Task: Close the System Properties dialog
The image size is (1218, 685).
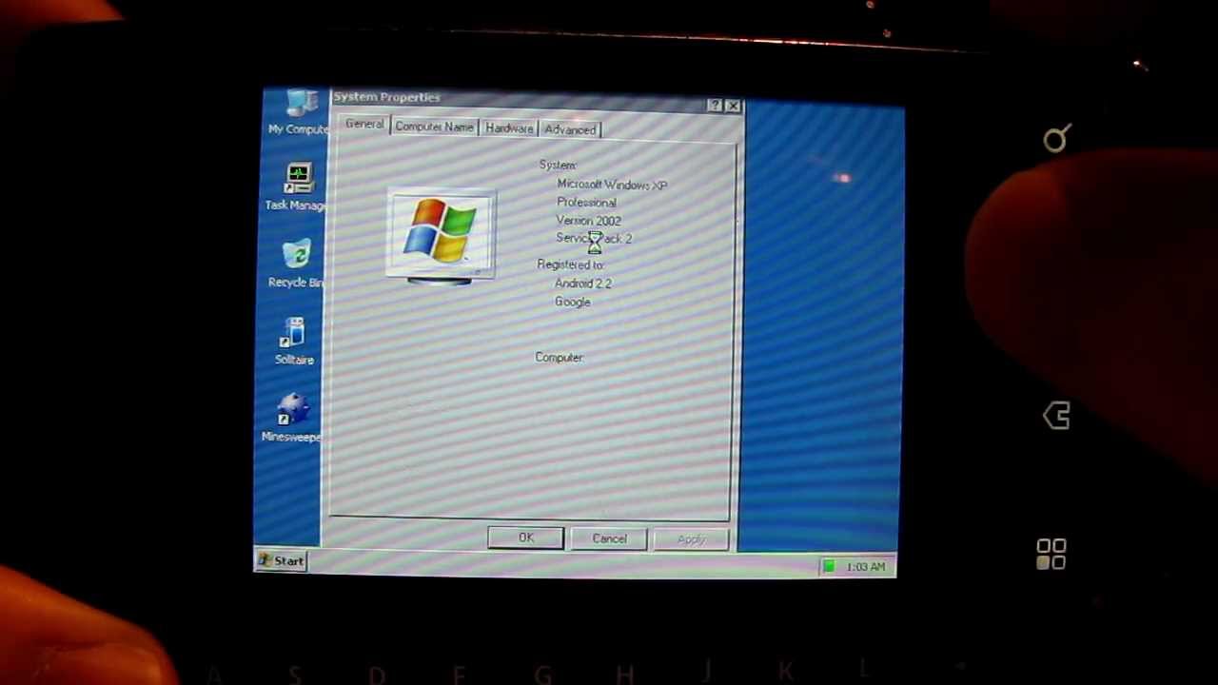Action: (733, 107)
